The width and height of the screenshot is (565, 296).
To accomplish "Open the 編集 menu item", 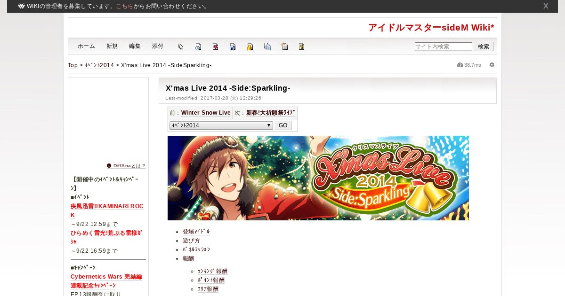I will click(x=135, y=46).
